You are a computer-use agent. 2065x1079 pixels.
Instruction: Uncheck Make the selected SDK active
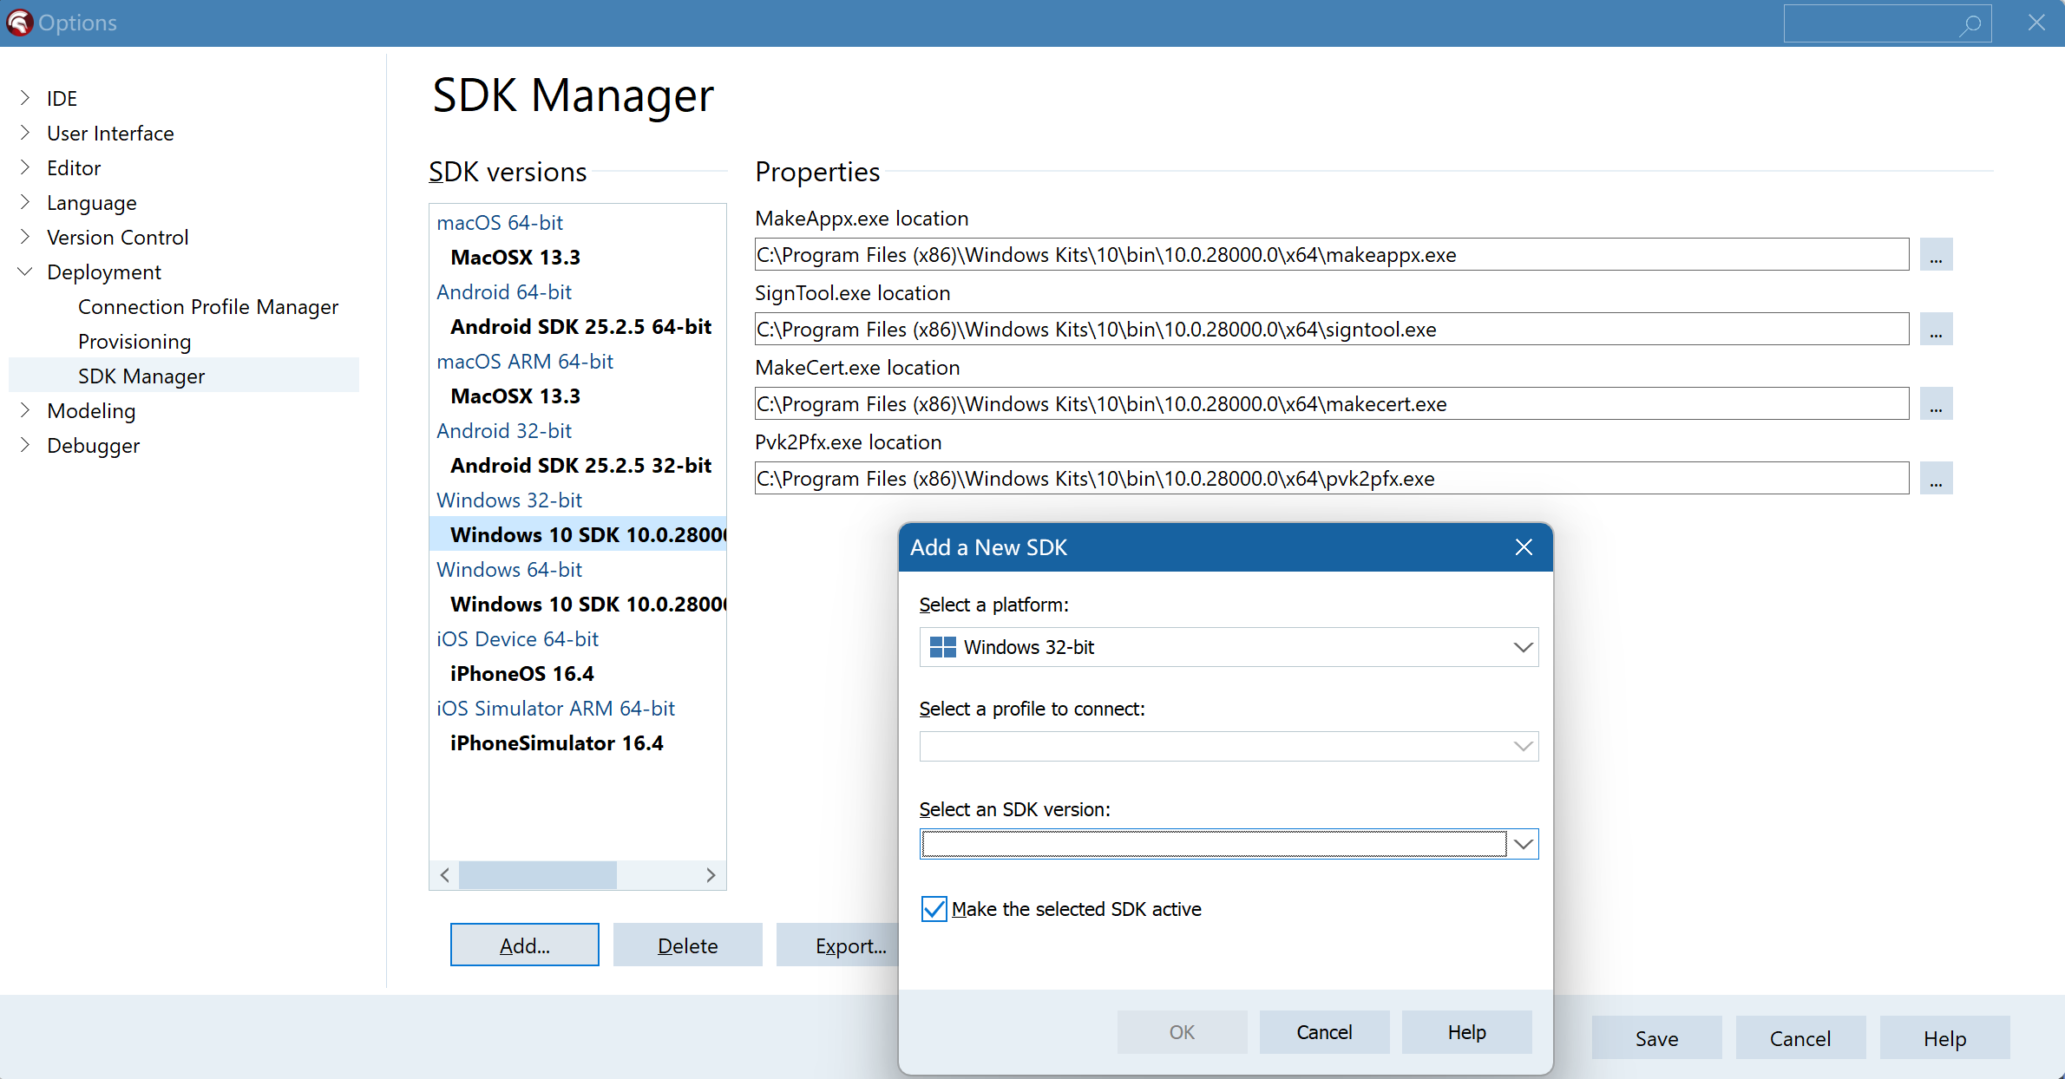(934, 909)
